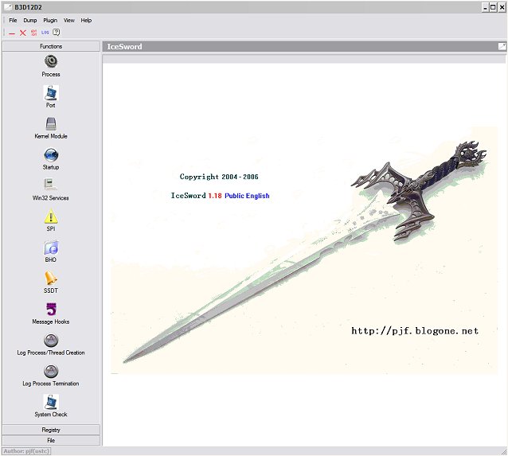Minimize the B3D12D2 window
The height and width of the screenshot is (456, 508).
485,7
